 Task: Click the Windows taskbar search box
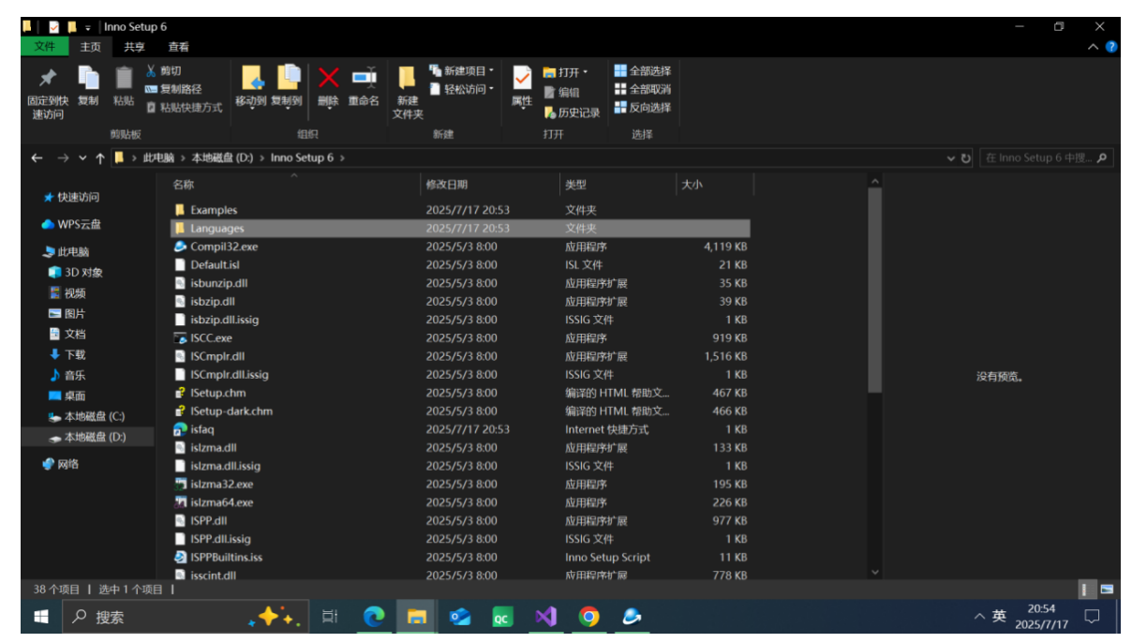(x=186, y=617)
